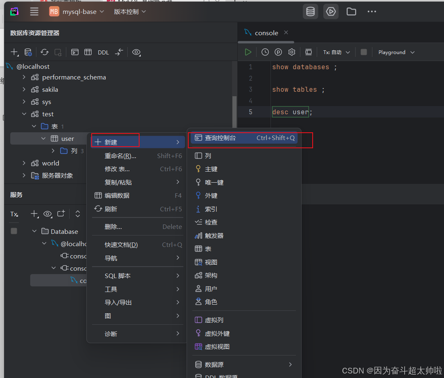Choose 快速文档(D) from context menu

click(137, 245)
